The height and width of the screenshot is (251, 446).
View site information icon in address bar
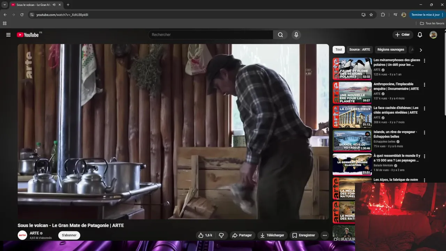click(32, 15)
